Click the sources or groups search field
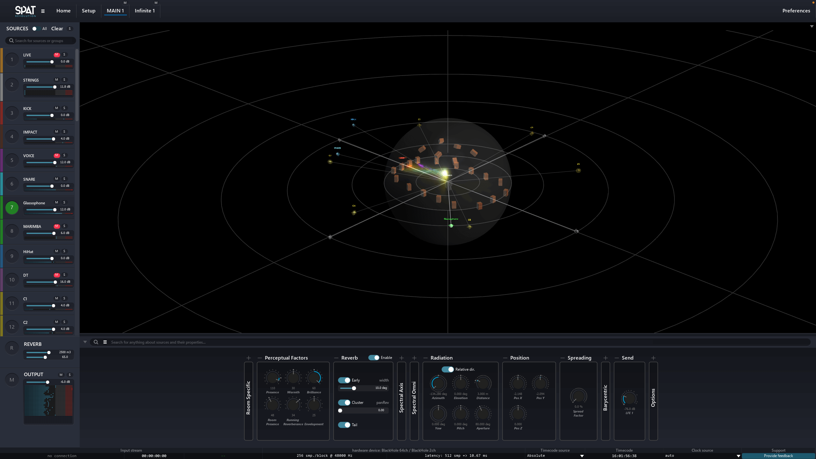This screenshot has width=816, height=459. 41,41
